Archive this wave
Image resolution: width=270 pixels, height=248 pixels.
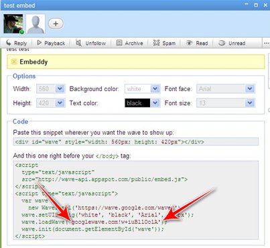point(130,43)
